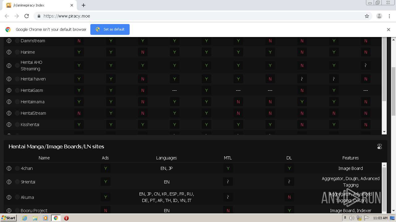Open info icon for 4chan row
Viewport: 396px width, 222px height.
[x=9, y=168]
